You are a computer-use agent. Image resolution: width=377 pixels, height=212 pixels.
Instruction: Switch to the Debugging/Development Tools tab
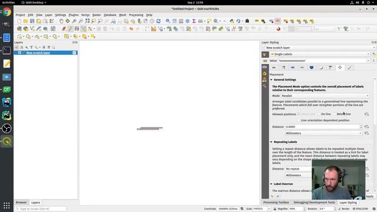coord(314,203)
